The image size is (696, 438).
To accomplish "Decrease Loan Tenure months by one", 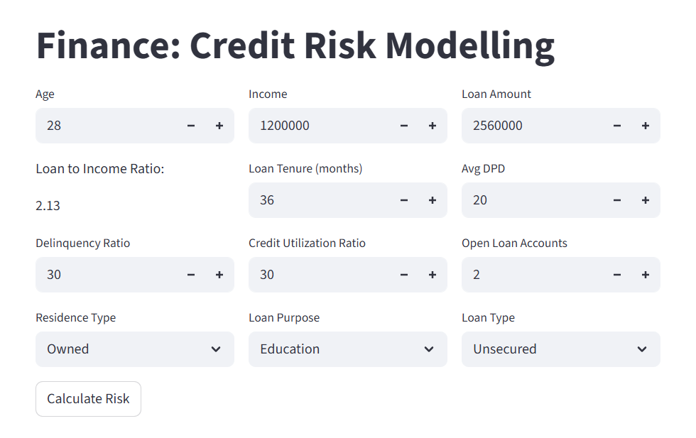I will click(404, 200).
